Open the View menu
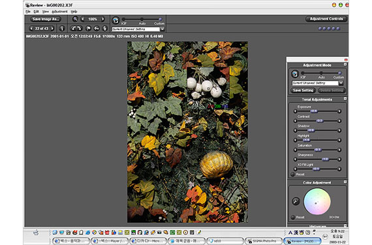This screenshot has height=245, width=372. [x=45, y=11]
